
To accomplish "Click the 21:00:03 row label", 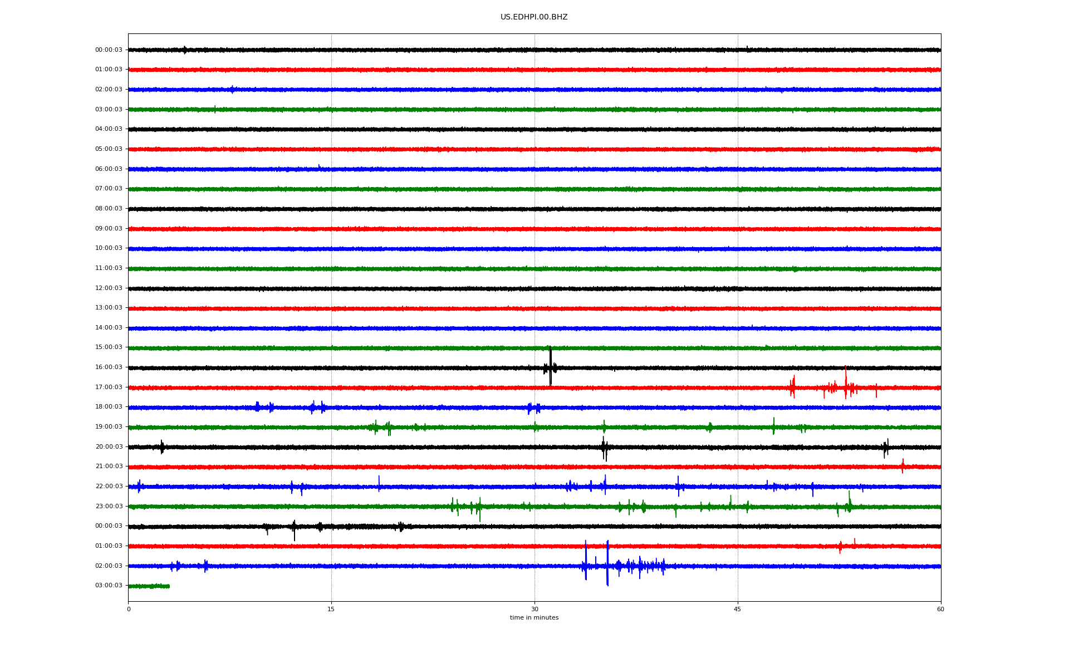I will (x=109, y=466).
